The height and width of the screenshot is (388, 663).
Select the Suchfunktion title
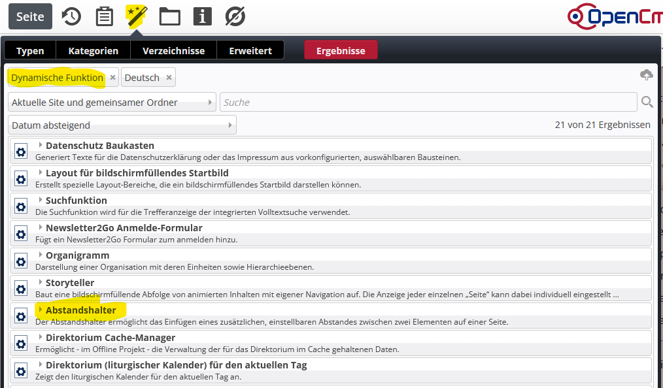click(76, 201)
